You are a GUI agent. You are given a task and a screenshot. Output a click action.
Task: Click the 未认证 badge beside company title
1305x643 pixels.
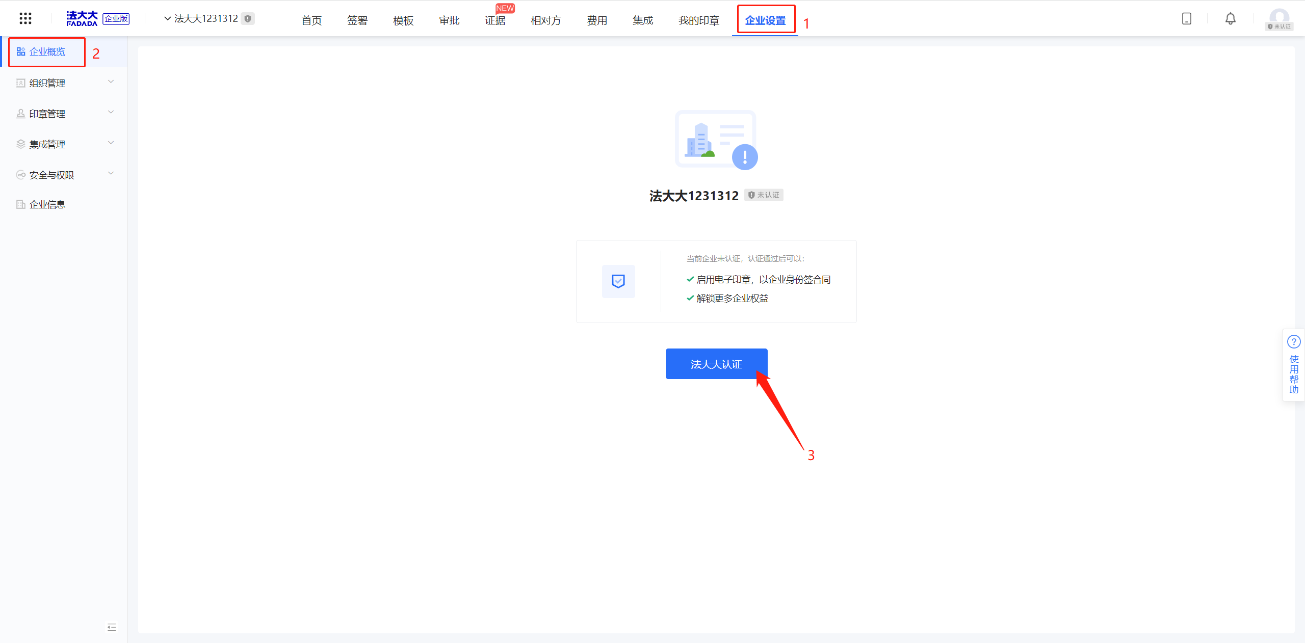(764, 195)
